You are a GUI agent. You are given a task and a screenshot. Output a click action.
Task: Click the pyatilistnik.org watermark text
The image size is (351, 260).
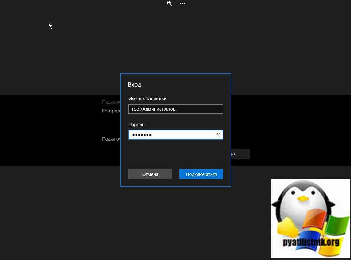(311, 242)
